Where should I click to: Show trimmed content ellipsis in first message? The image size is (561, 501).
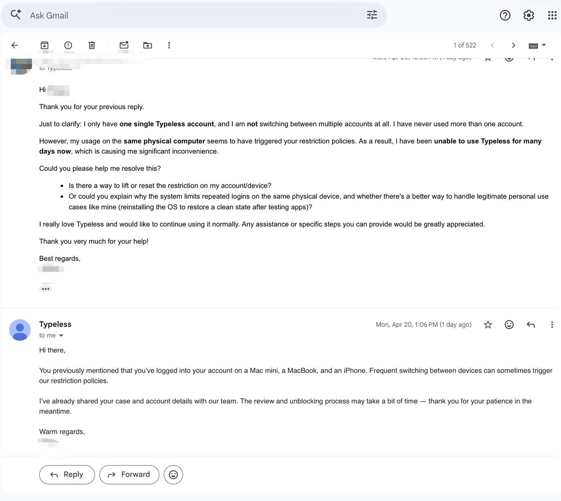point(45,289)
